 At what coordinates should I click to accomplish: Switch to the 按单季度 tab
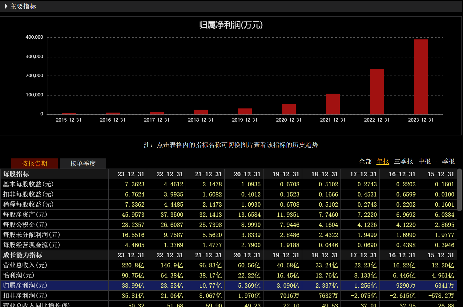tap(83, 163)
